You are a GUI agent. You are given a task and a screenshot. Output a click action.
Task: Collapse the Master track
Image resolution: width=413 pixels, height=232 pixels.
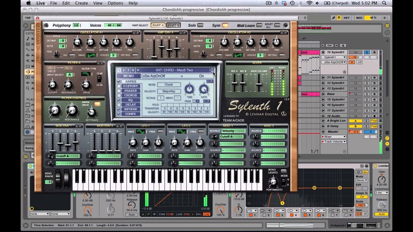coord(323,131)
